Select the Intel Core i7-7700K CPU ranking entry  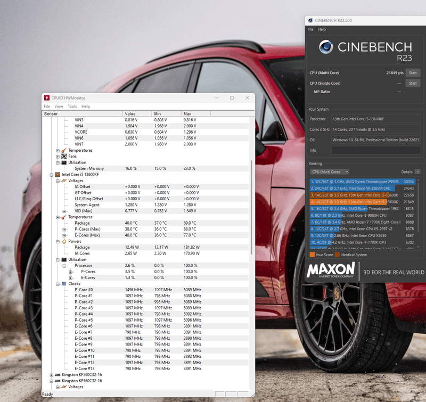[363, 242]
